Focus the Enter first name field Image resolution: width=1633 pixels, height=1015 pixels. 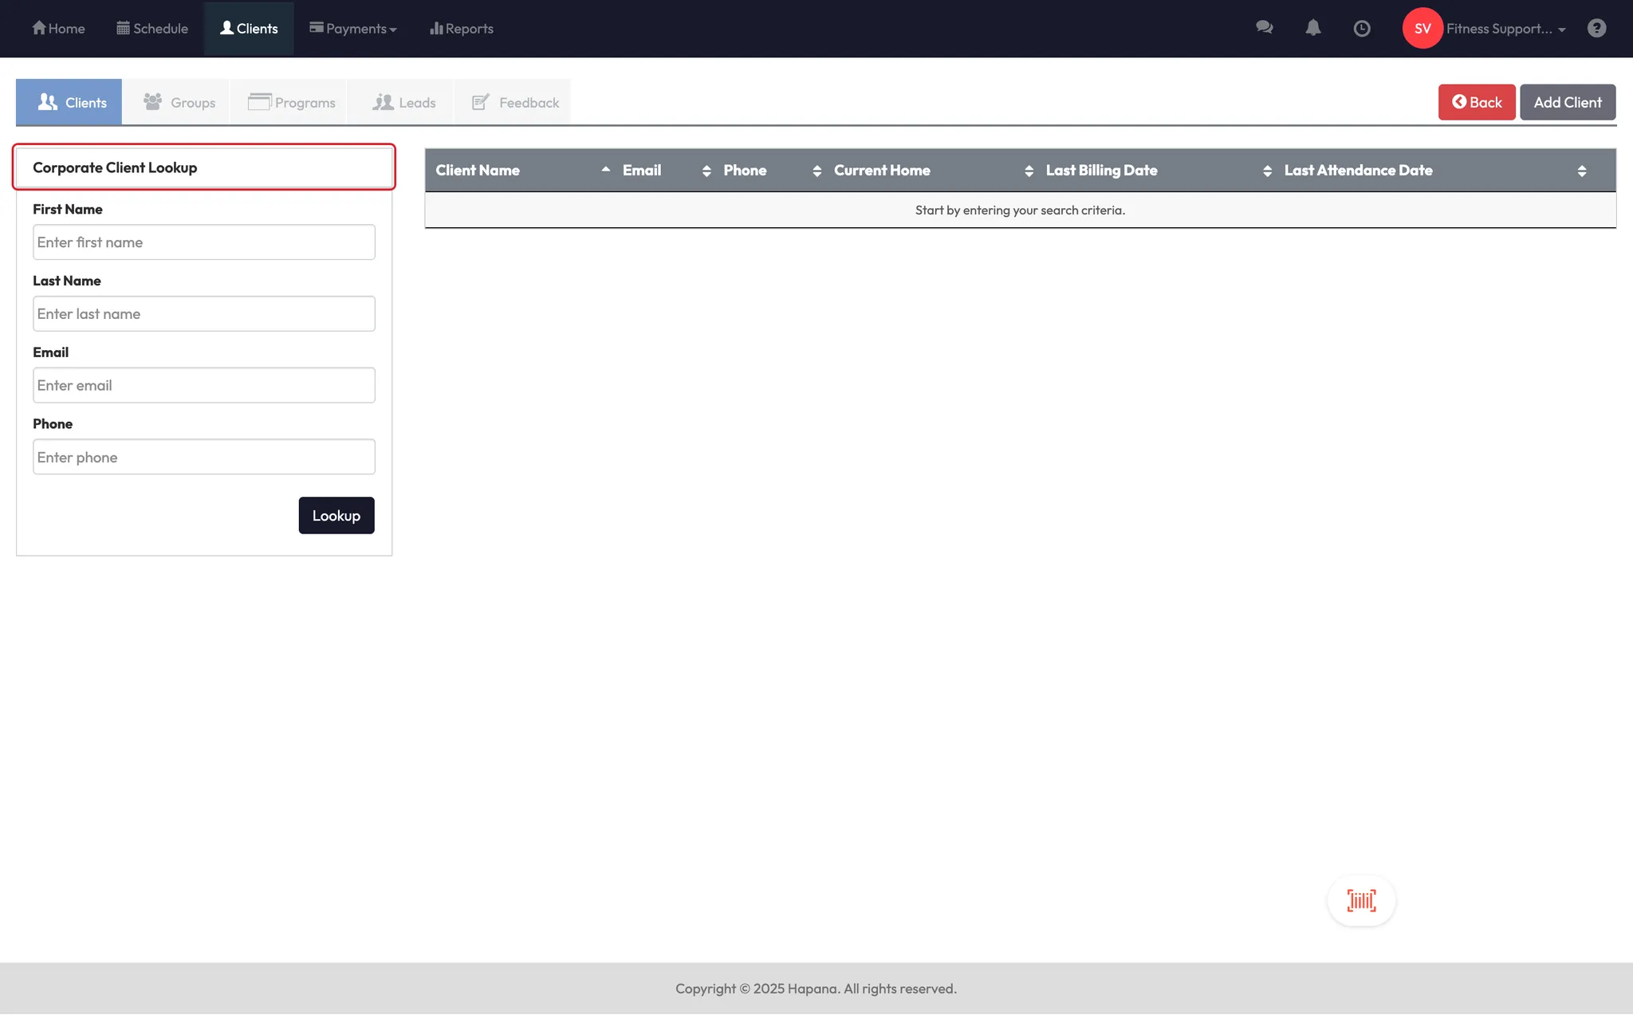tap(204, 242)
